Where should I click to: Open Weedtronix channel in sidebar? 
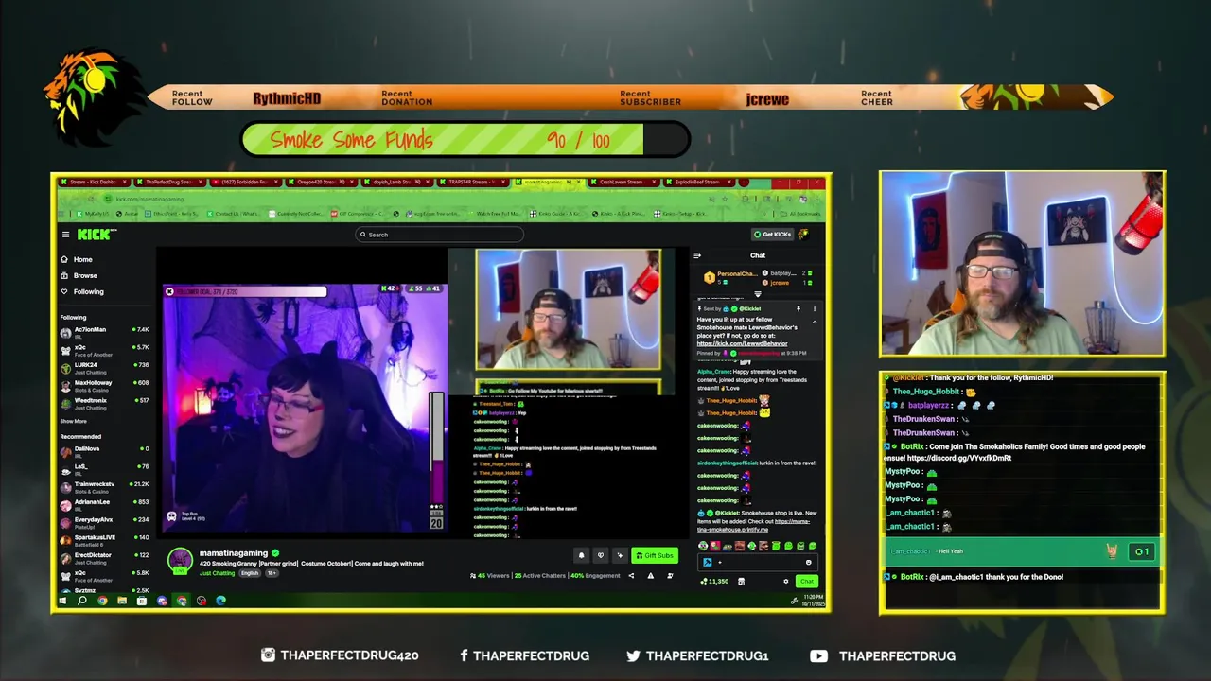tap(104, 404)
